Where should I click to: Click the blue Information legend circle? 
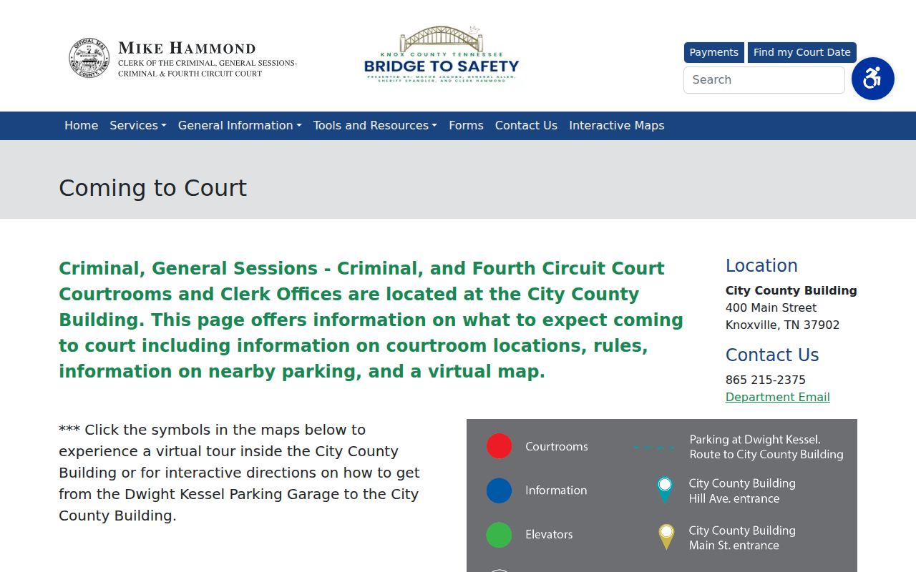pos(499,490)
